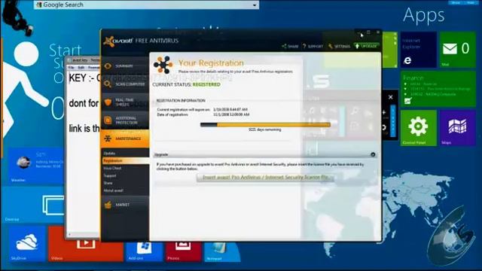Open the Desktop tile
The image size is (482, 271).
[34, 205]
